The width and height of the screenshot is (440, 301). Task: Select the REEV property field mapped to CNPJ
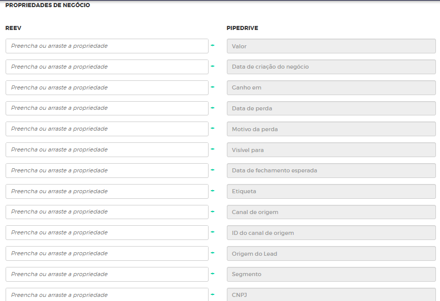107,294
